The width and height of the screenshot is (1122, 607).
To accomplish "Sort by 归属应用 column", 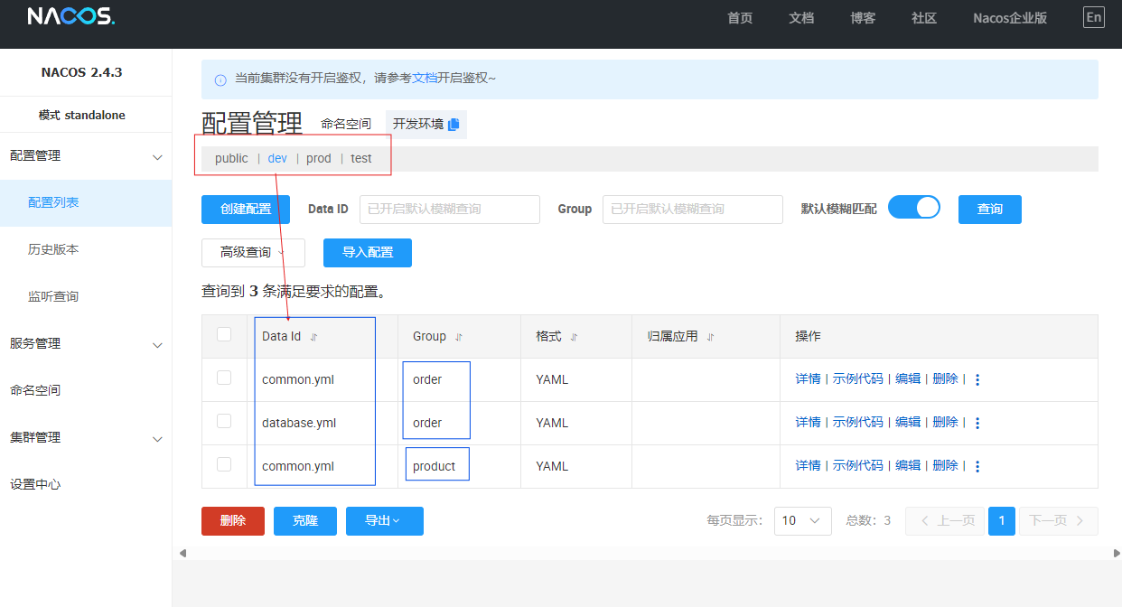I will [710, 337].
